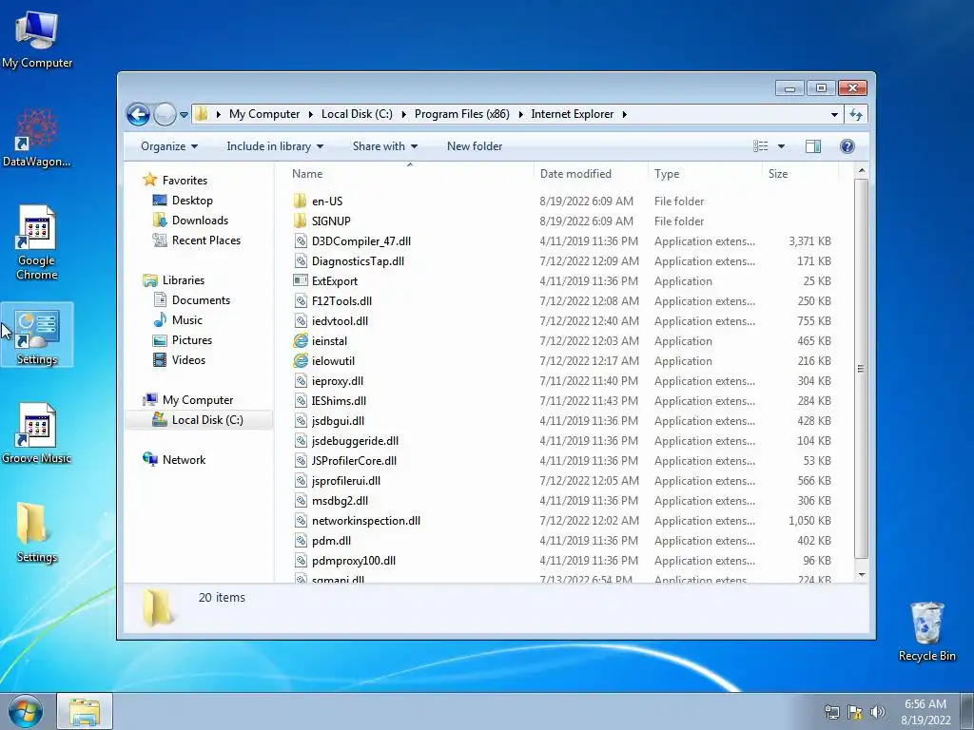
Task: Sort by the Date modified column
Action: point(591,174)
